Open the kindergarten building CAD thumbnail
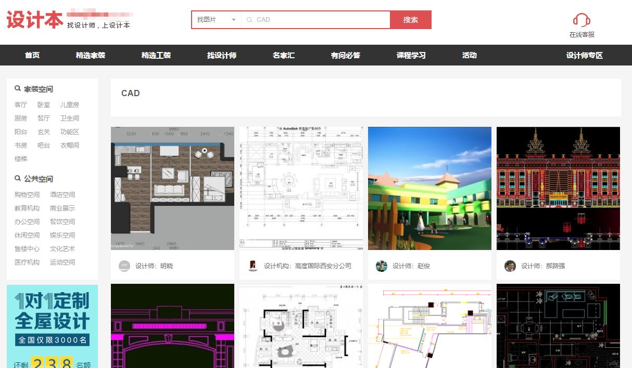Viewport: 632px width, 368px height. tap(429, 188)
